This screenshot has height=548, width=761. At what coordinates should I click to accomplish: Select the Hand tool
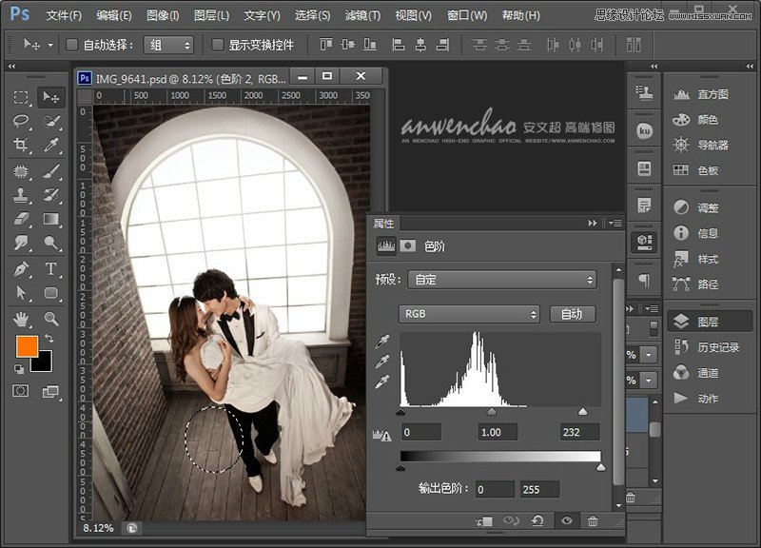[21, 318]
